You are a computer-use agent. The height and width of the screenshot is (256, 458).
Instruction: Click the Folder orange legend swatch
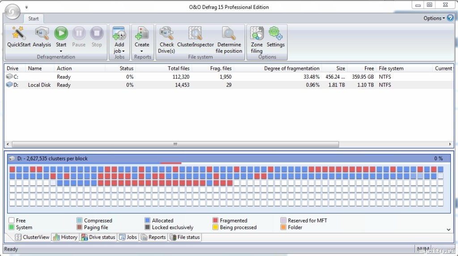pos(283,227)
